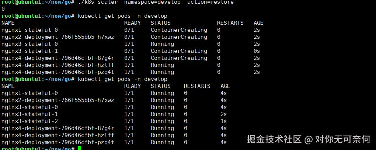Click the ContainerCreating status of nginx4-deployment-796d46cfbf-87g4r

point(179,58)
